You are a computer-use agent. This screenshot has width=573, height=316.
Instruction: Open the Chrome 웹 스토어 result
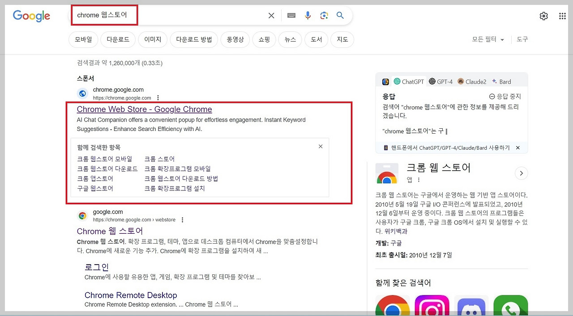point(110,231)
